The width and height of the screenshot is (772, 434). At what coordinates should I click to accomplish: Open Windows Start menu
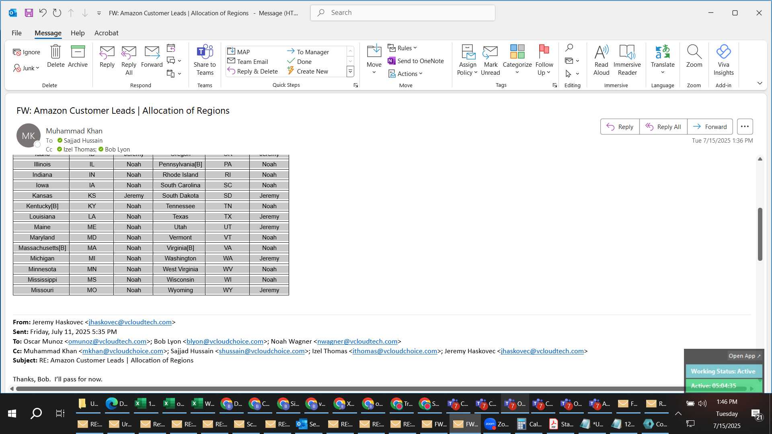pos(12,413)
